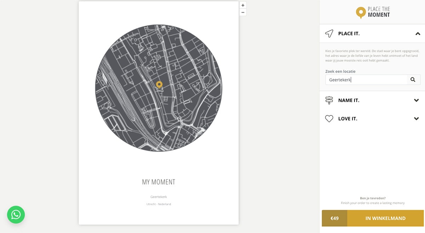
Task: Add poster to cart via In Winkelmand
Action: (x=385, y=218)
